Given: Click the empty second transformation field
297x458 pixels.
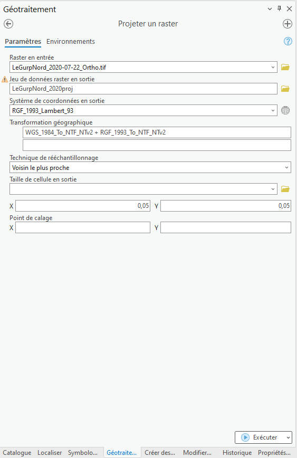Looking at the screenshot, I should point(157,145).
